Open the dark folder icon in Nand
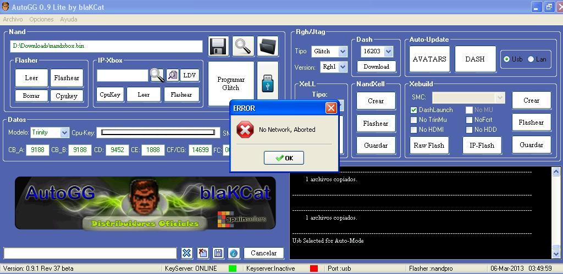 tap(268, 46)
